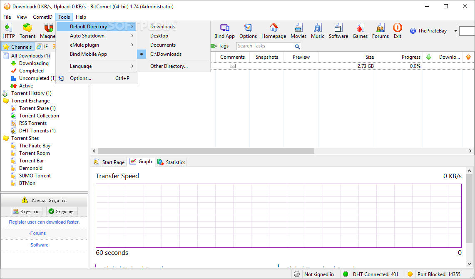Image resolution: width=475 pixels, height=279 pixels.
Task: Open The Pirate Bay torrent site
Action: tap(35, 146)
